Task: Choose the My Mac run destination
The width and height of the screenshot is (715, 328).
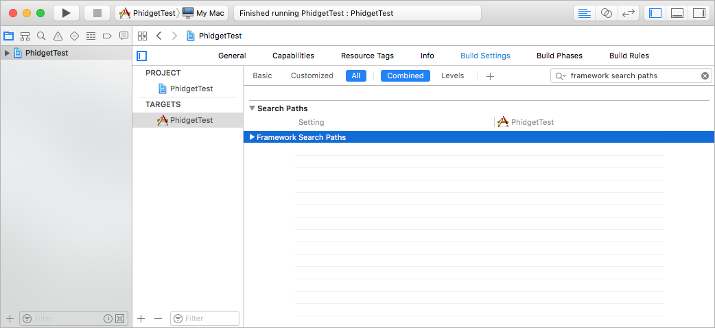Action: [203, 13]
